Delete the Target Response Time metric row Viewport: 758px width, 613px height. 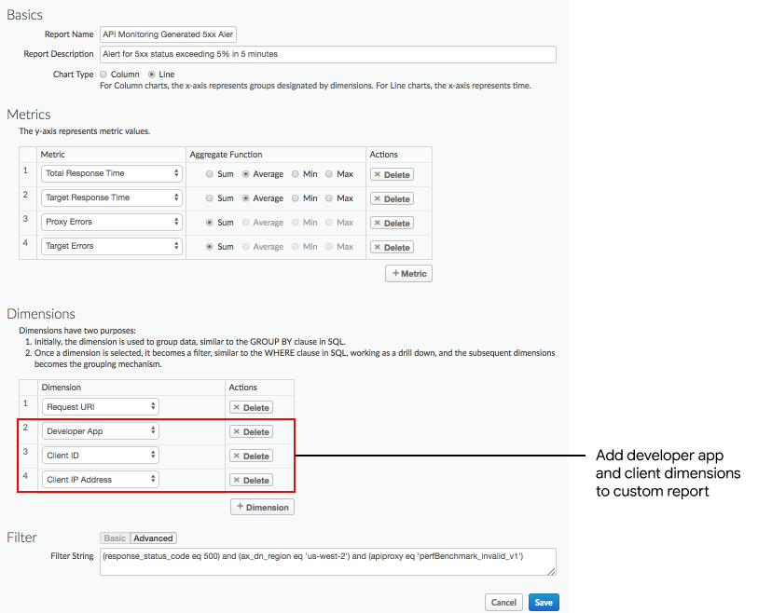point(392,198)
